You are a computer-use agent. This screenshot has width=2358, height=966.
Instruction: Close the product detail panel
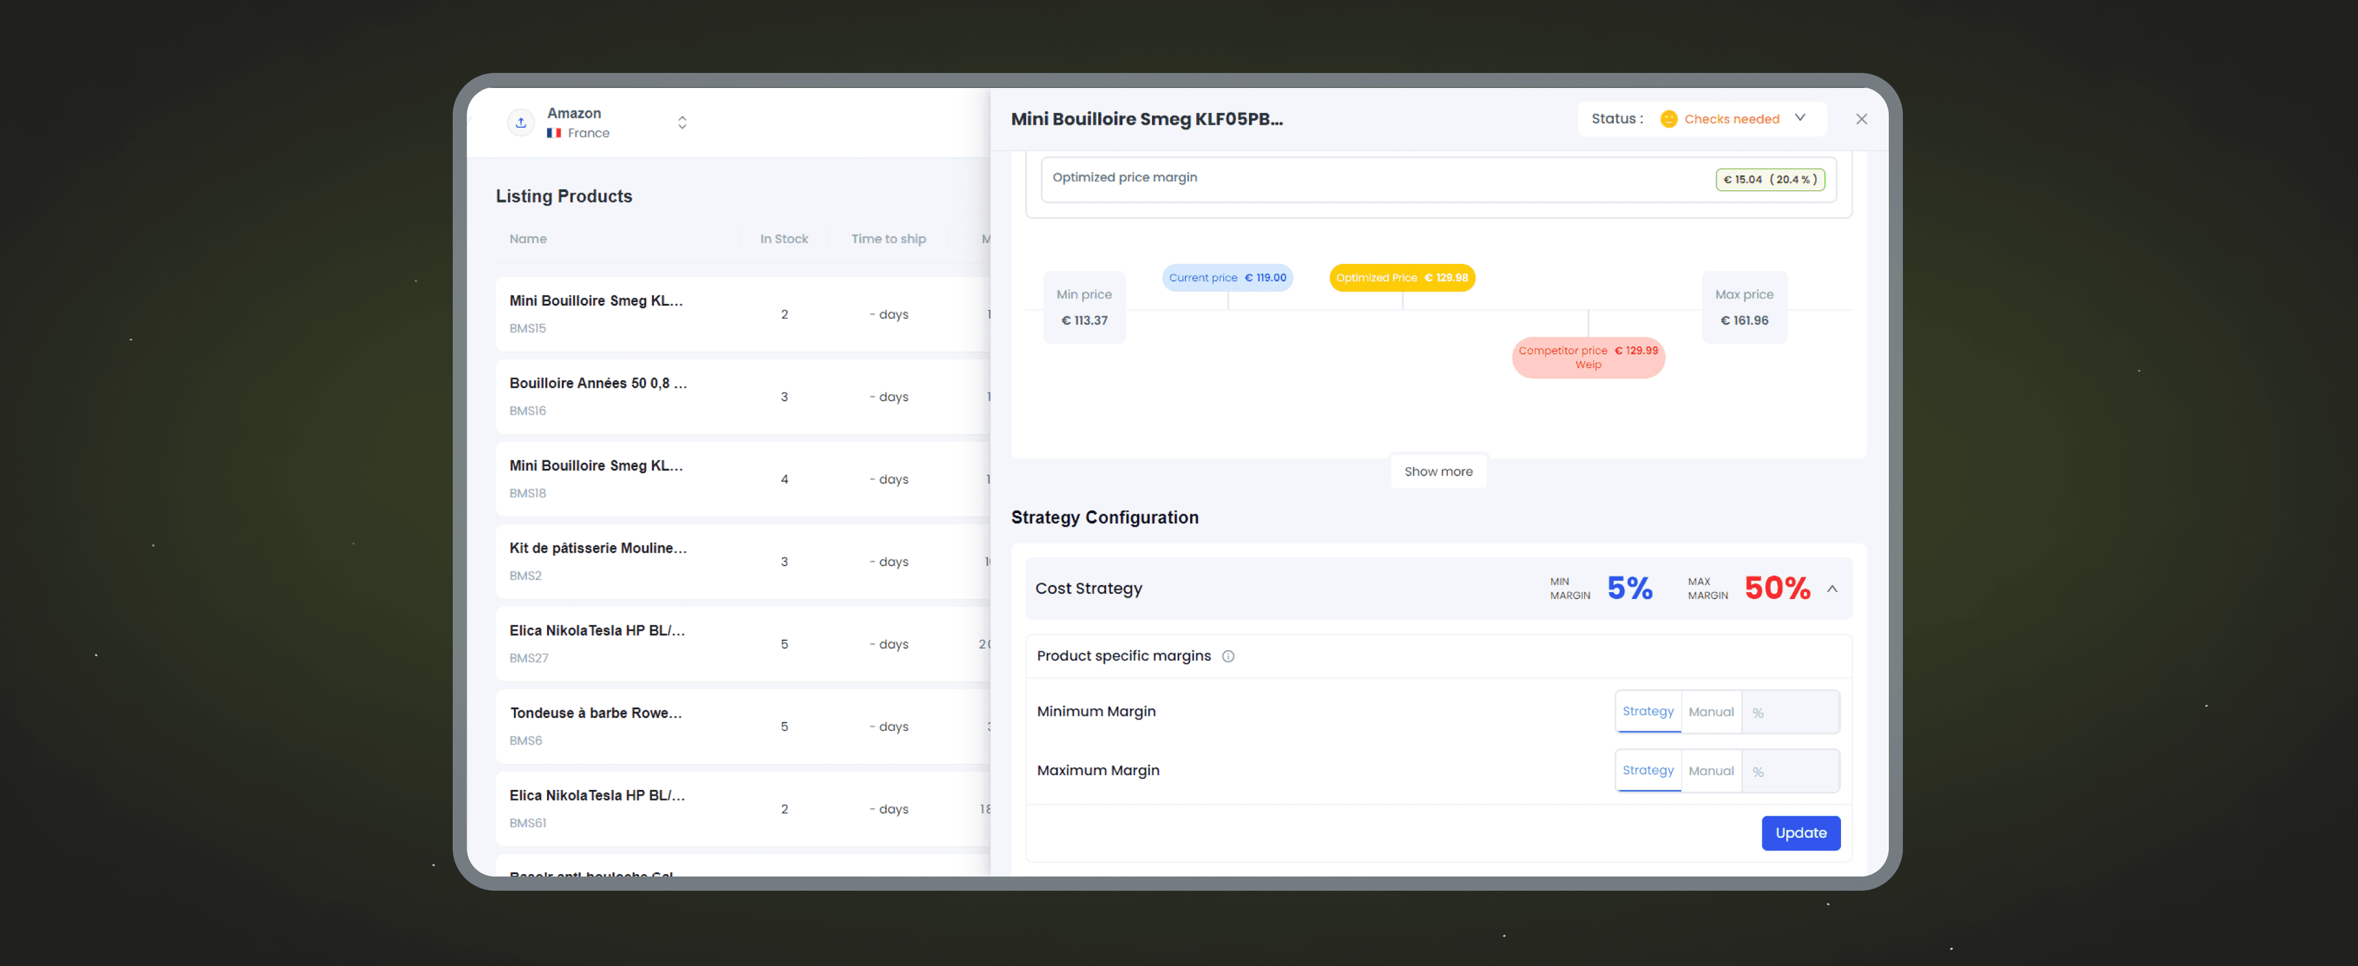coord(1861,119)
